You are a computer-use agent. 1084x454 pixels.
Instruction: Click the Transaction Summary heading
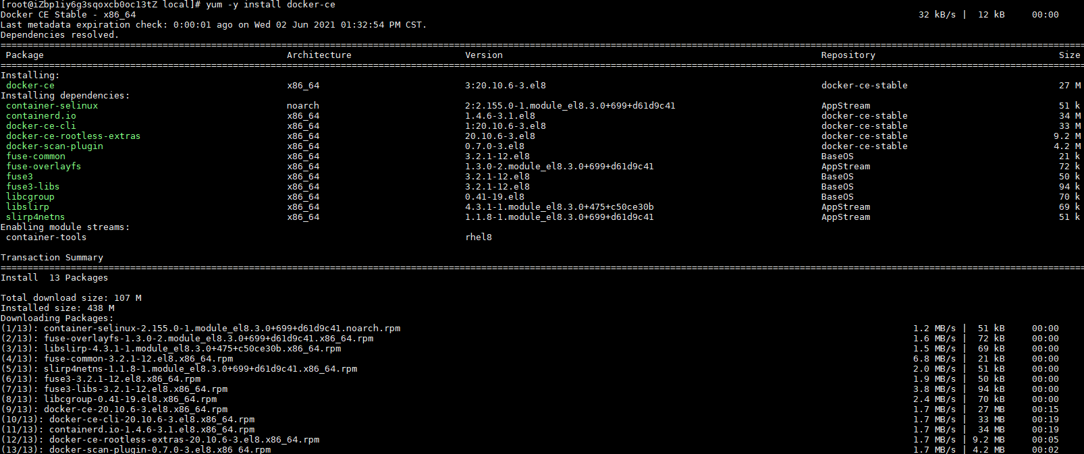coord(52,258)
